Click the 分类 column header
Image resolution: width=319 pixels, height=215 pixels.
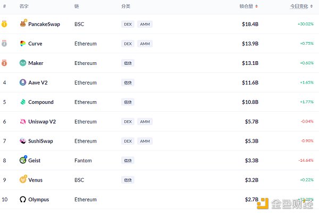125,6
